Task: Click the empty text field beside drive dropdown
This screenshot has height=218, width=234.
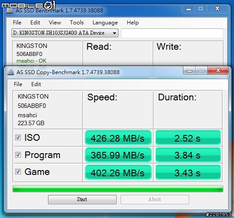Action: (172, 33)
